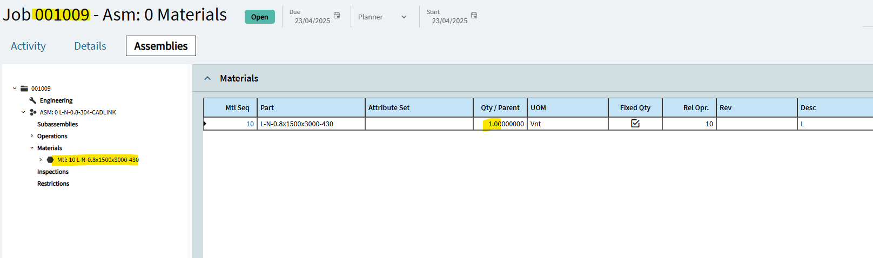Collapse the Materials panel chevron
Screen dimensions: 873x258
207,78
